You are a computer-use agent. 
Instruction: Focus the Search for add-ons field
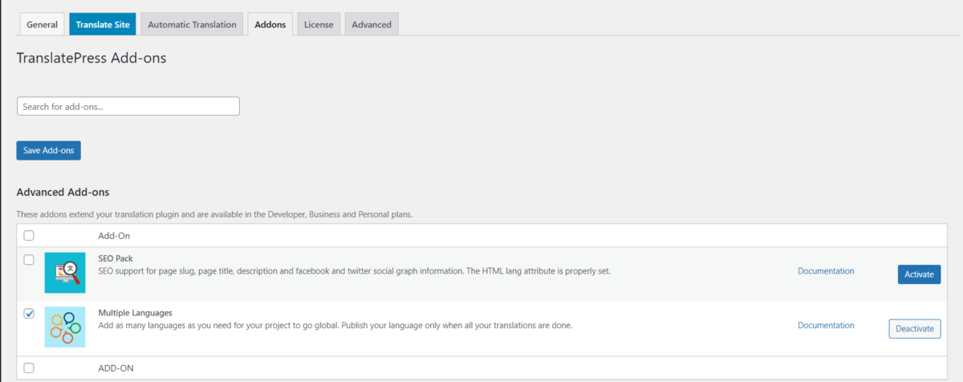pos(128,106)
